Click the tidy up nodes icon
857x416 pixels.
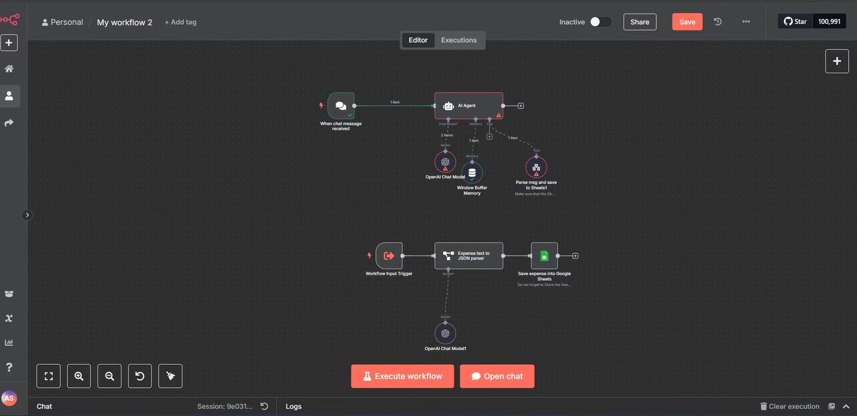tap(170, 376)
